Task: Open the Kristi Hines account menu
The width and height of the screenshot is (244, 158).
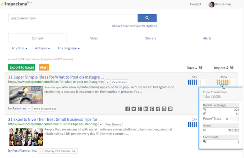Action: click(223, 4)
